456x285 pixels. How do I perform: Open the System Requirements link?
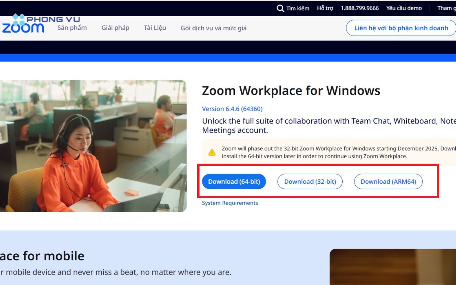coord(230,203)
